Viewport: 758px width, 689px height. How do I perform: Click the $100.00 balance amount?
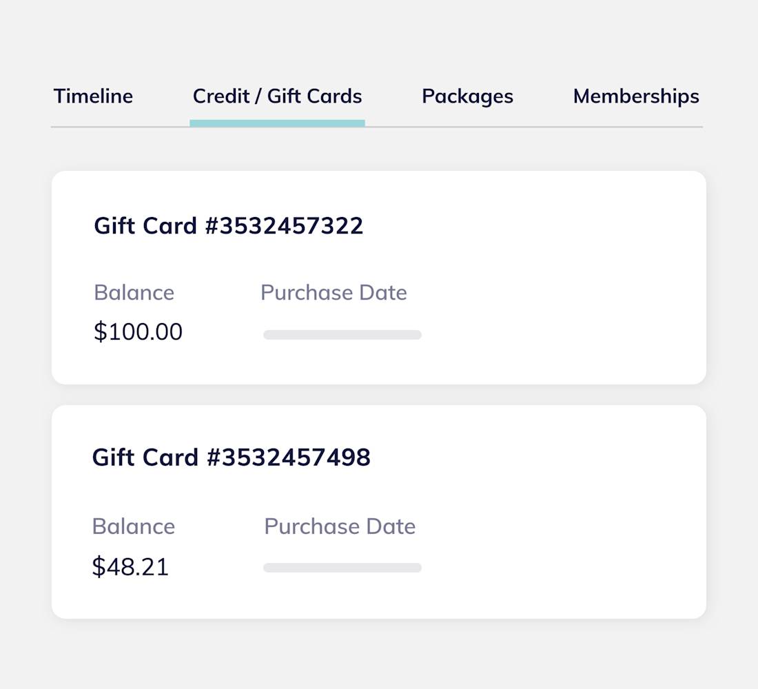[x=138, y=331]
